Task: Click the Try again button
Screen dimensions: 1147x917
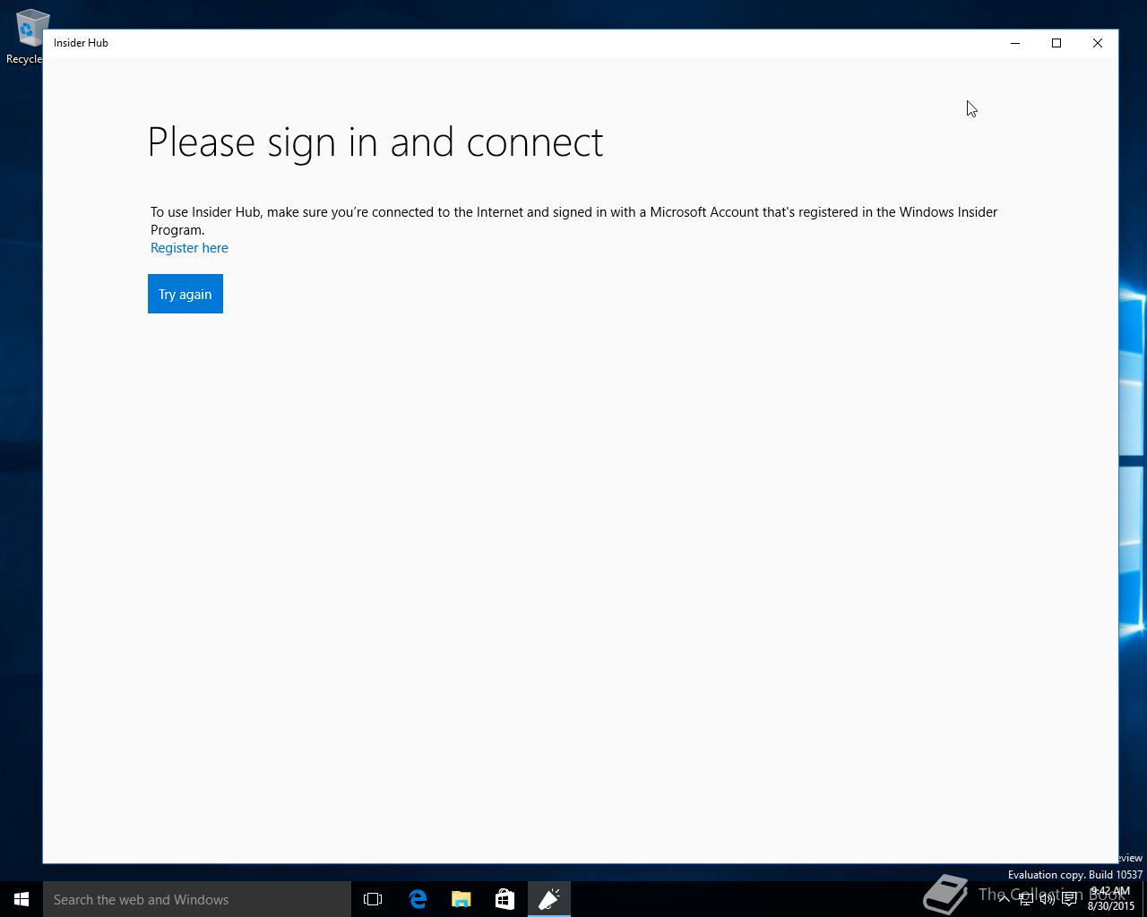Action: 185,294
